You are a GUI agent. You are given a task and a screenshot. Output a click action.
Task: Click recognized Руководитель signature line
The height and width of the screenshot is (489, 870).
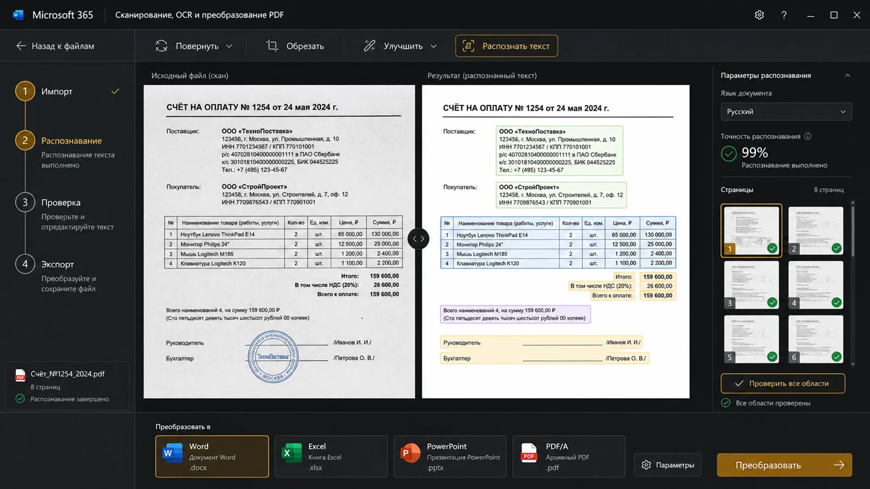[x=541, y=343]
